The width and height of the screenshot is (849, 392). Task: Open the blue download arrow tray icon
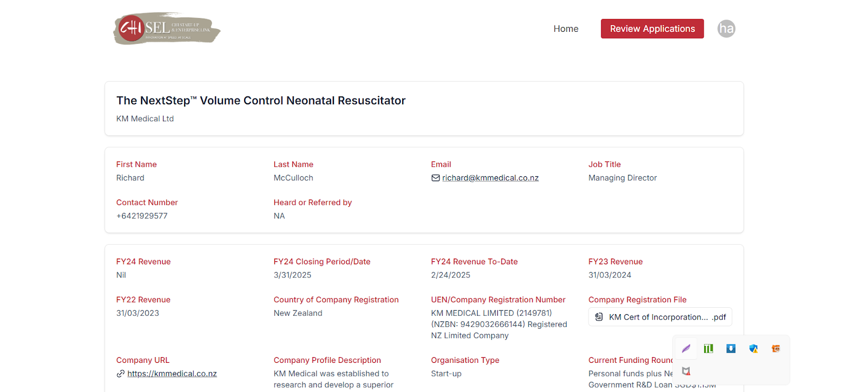[x=731, y=349]
